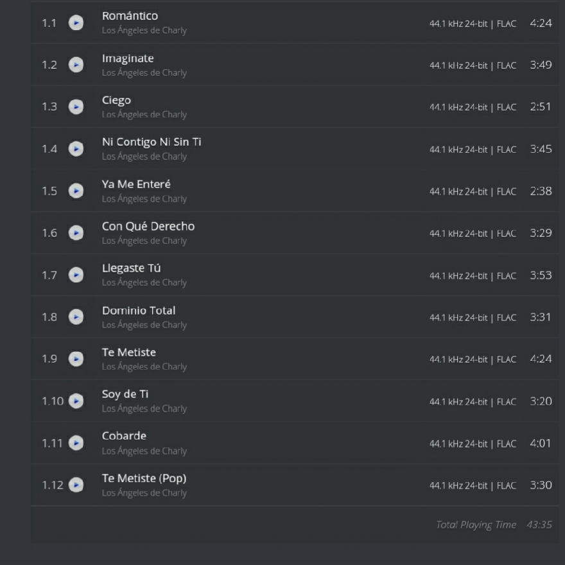This screenshot has height=565, width=565.
Task: Hit play on Soy de Ti
Action: (76, 401)
